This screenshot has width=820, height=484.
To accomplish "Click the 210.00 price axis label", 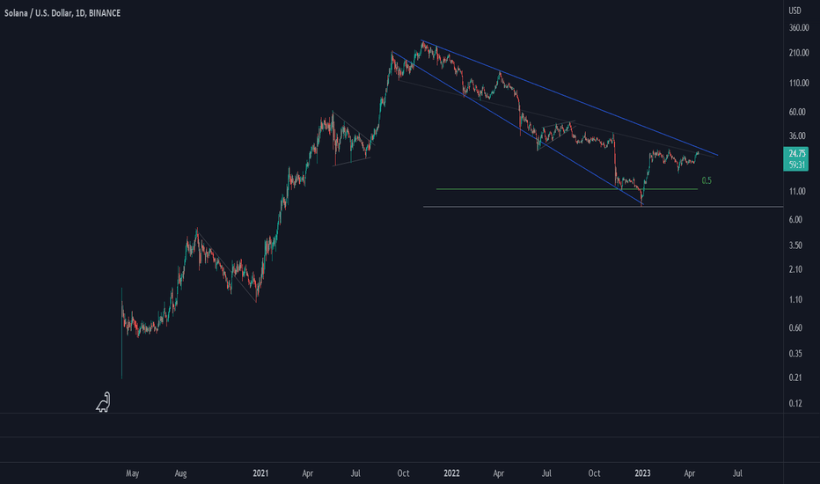I will pyautogui.click(x=799, y=53).
